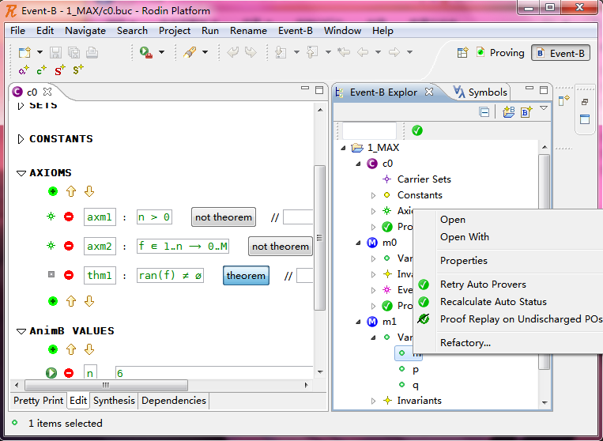Click the New wizard toolbar icon
This screenshot has width=603, height=441.
coord(24,52)
